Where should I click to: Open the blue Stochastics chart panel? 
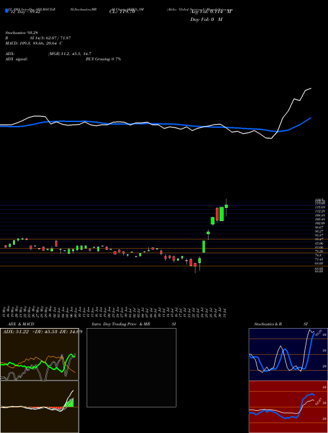[288, 354]
